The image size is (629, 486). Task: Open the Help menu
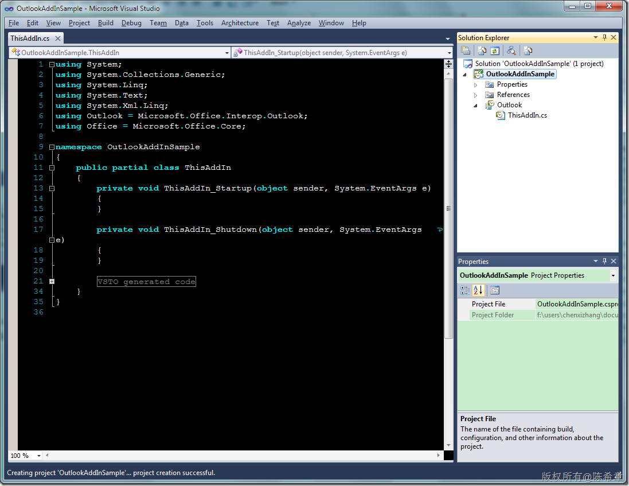359,23
